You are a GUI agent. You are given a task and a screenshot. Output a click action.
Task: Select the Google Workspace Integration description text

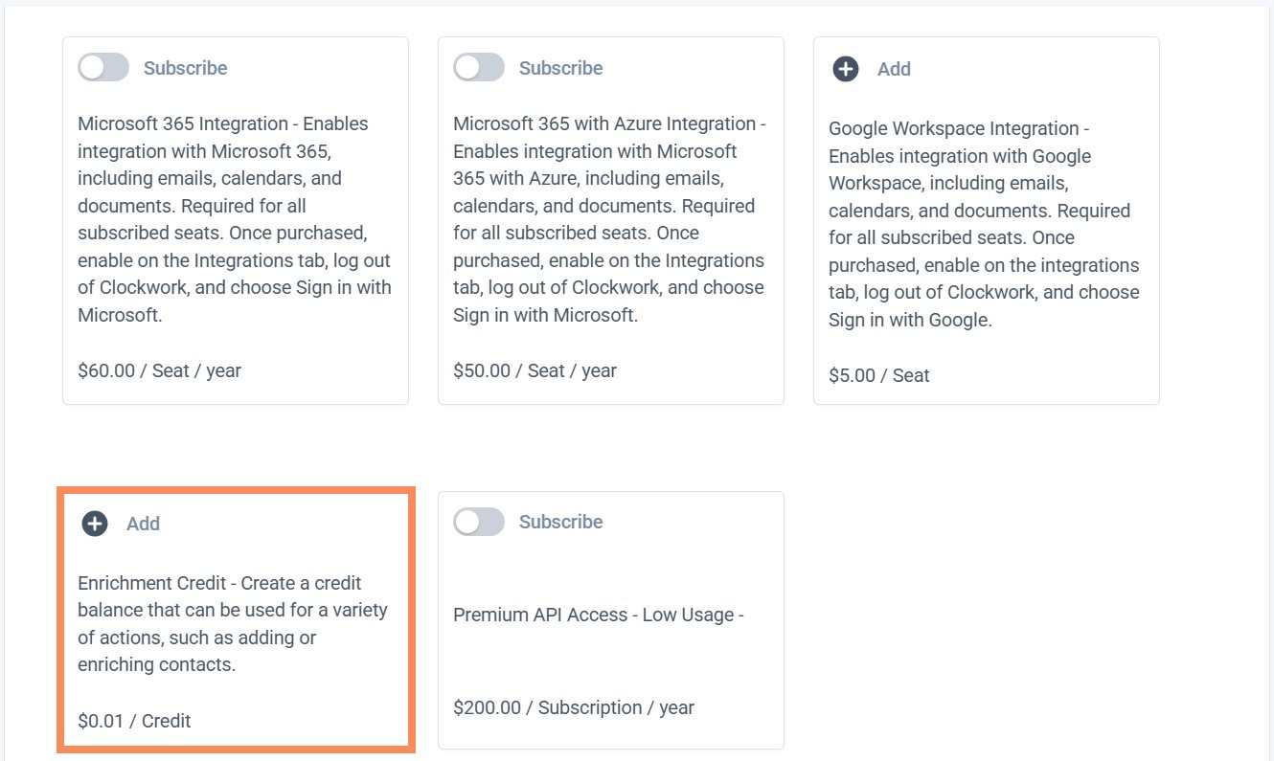coord(984,224)
